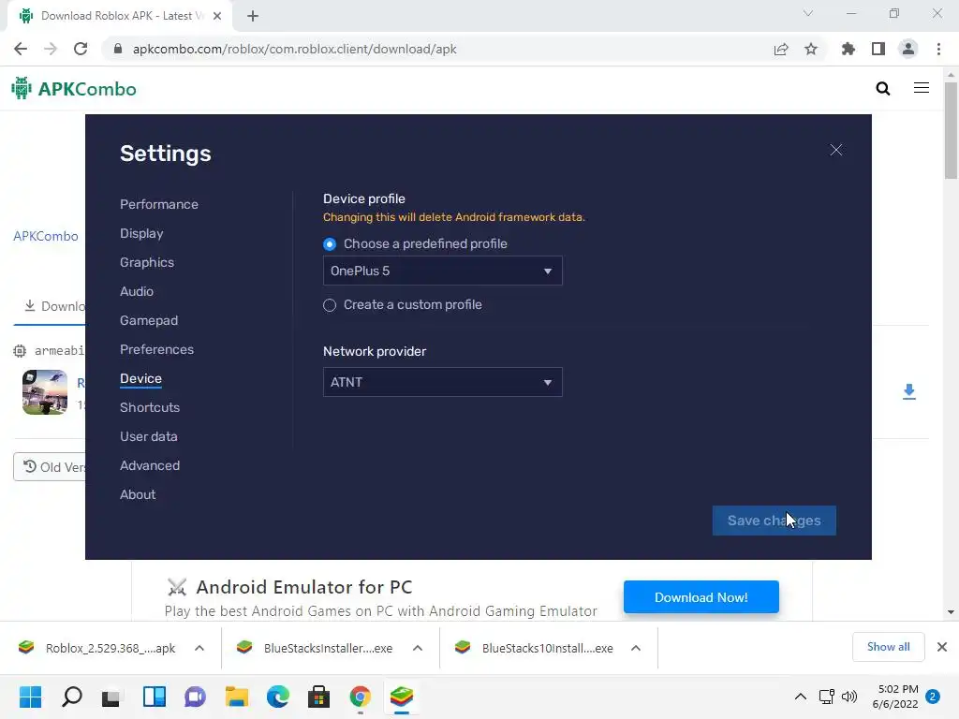Close the Download Roblox APK tab
This screenshot has width=959, height=719.
pos(217,16)
